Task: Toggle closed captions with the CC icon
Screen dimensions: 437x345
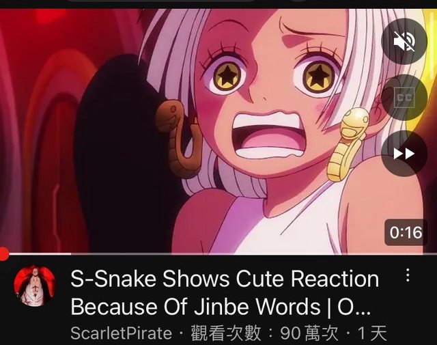Action: pos(404,97)
